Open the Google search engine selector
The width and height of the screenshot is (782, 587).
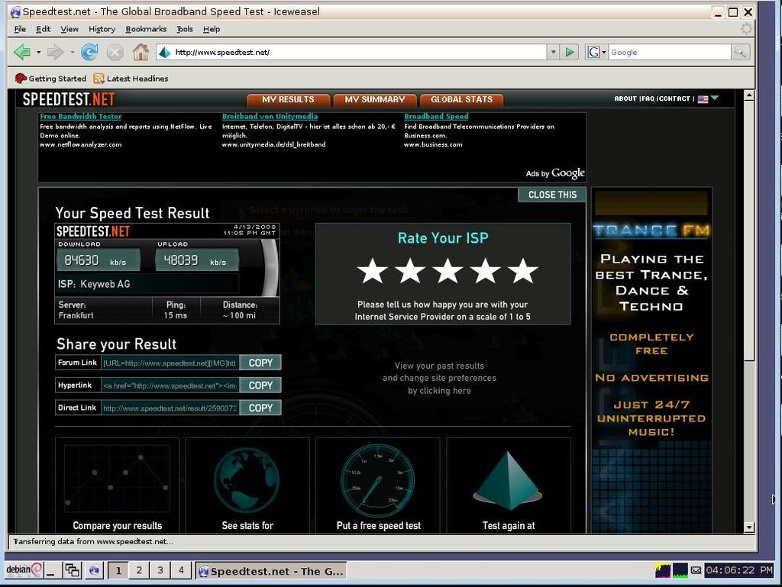(x=596, y=52)
